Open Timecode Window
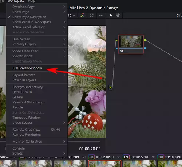The image size is (182, 167). [x=37, y=118]
